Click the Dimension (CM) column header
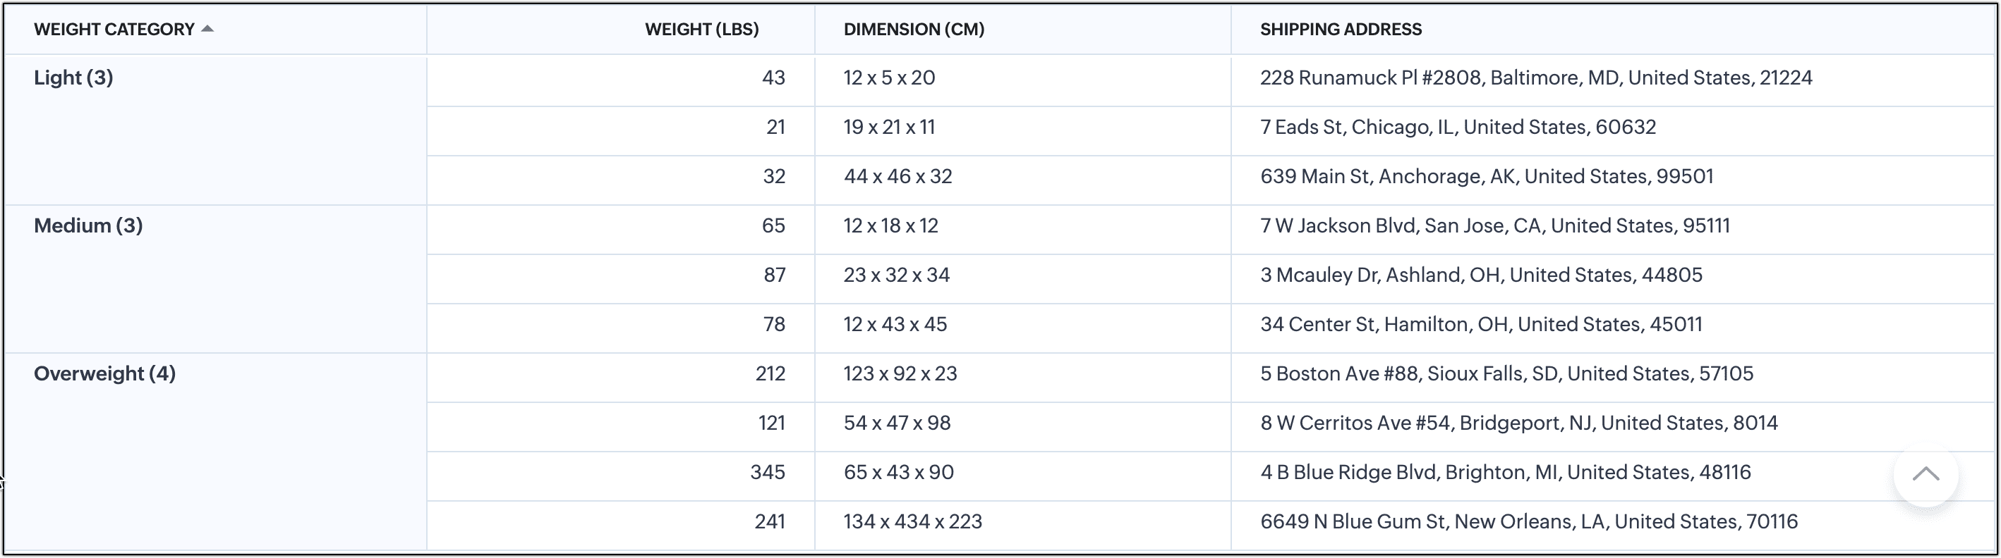Screen dimensions: 2001x558 914,30
